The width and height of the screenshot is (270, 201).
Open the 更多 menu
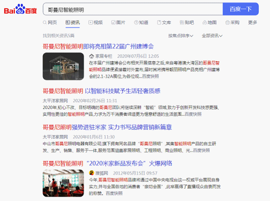[253, 23]
